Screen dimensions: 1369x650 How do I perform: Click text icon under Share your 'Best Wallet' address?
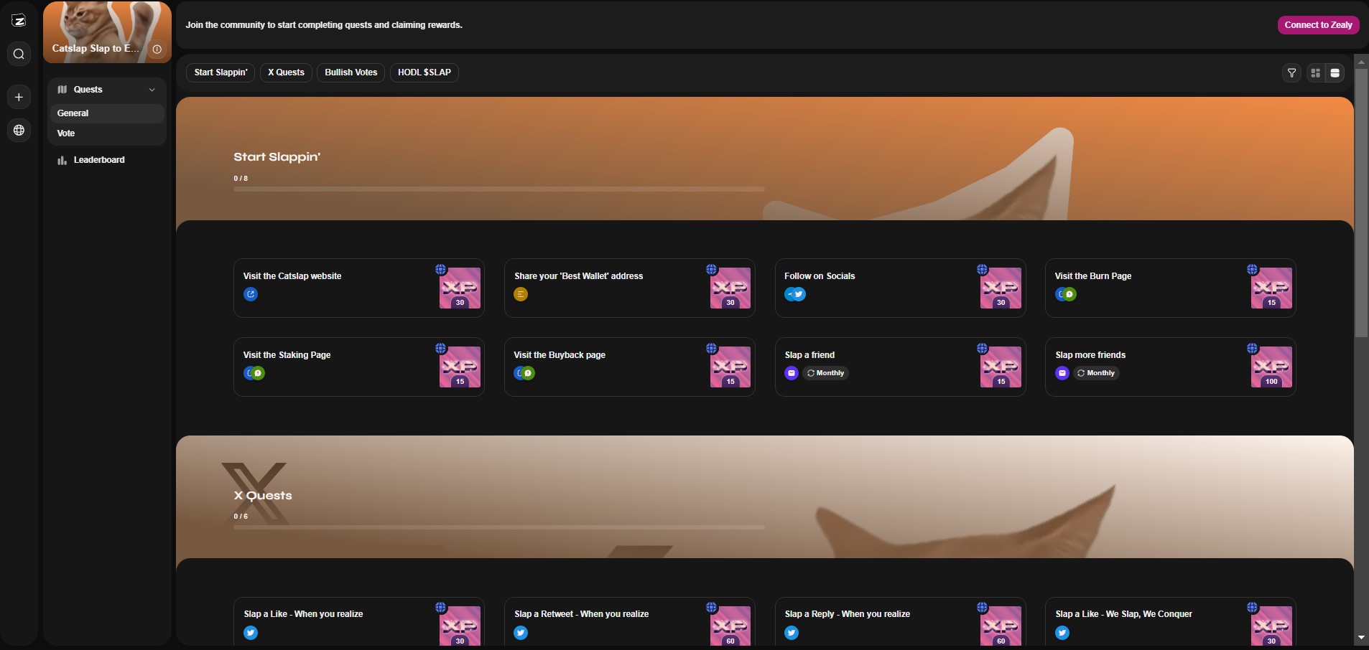point(521,294)
